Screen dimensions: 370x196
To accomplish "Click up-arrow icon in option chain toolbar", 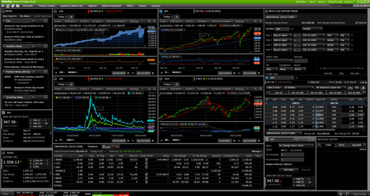I will pyautogui.click(x=363, y=88).
